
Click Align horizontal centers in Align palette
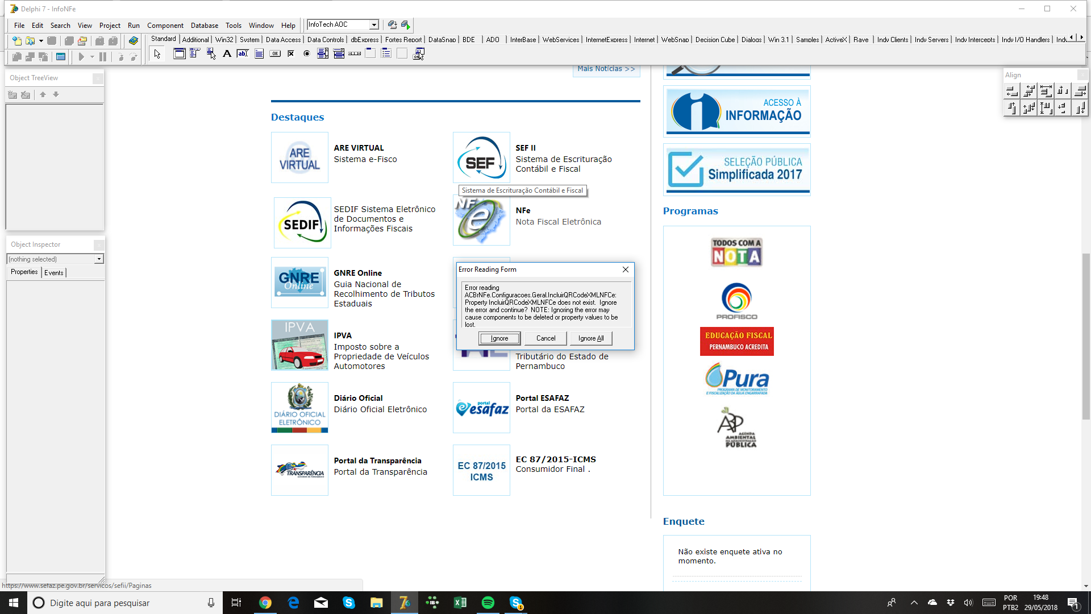[x=1029, y=91]
